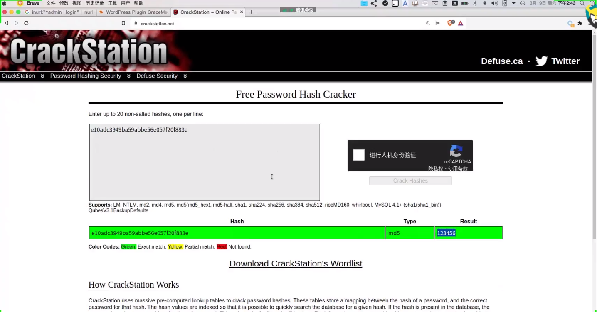
Task: Open the 视图 menu
Action: (77, 3)
